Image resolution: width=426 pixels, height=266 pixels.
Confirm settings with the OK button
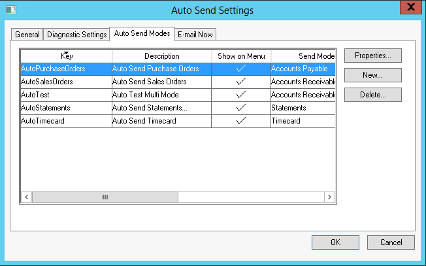(x=335, y=242)
